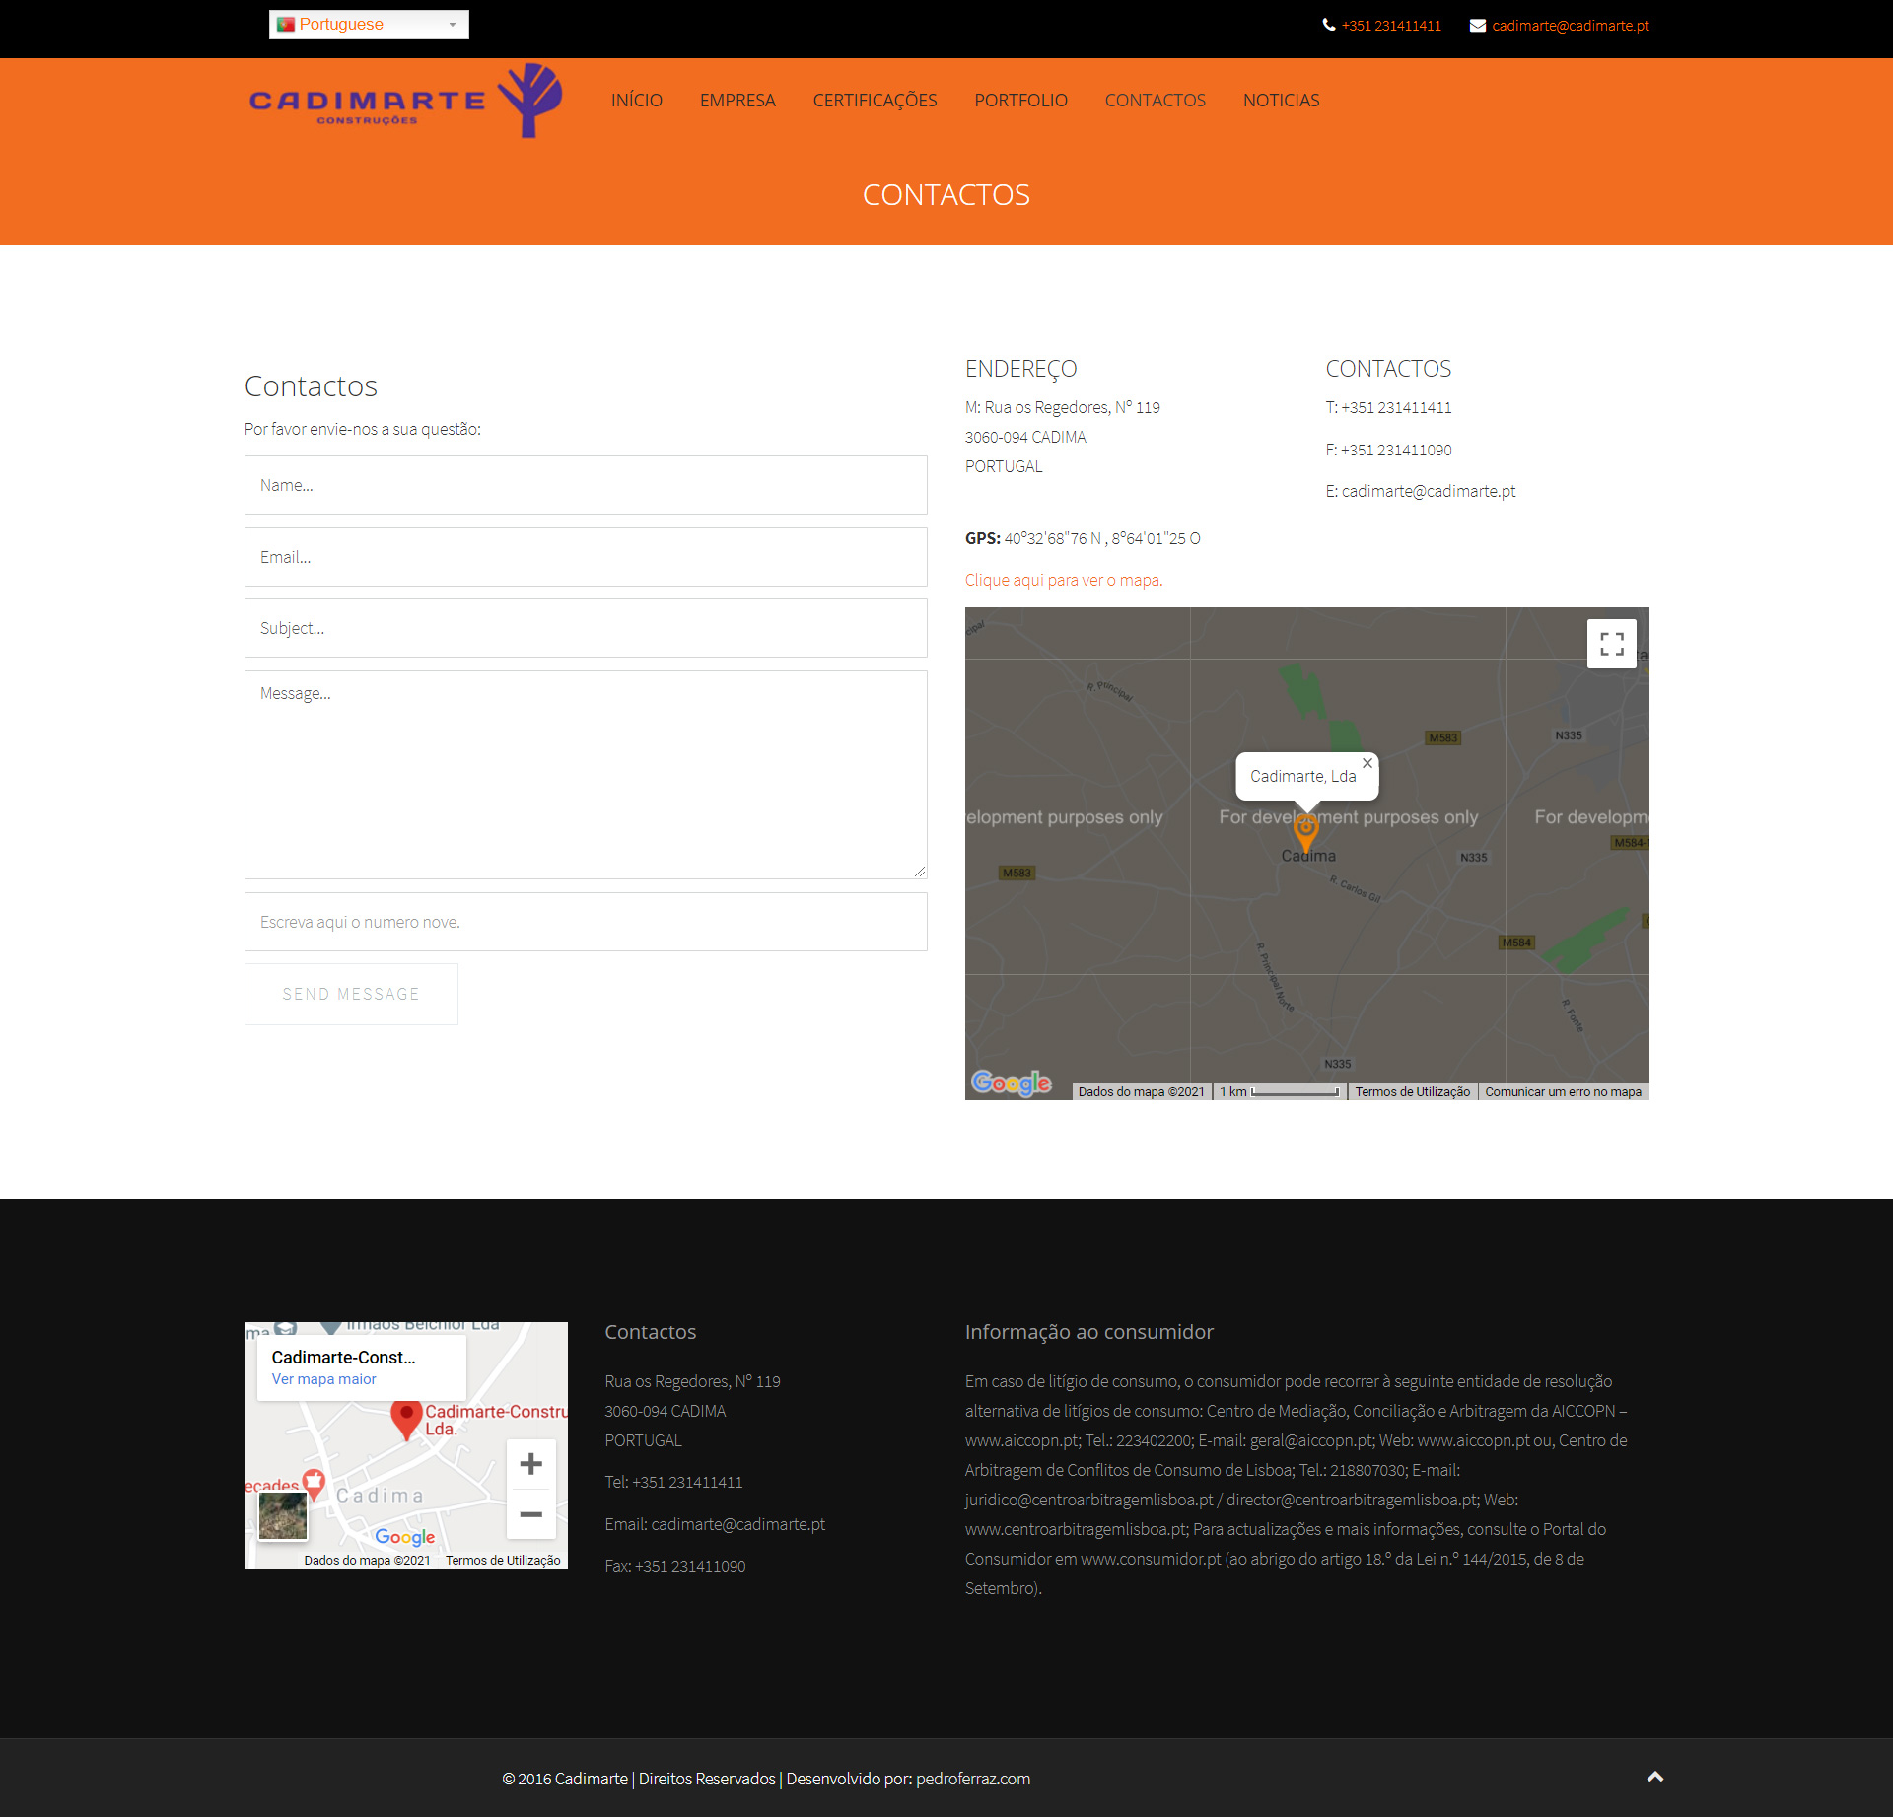Image resolution: width=1893 pixels, height=1817 pixels.
Task: Click the 'Escreva aqui o numero nove' field
Action: pyautogui.click(x=586, y=922)
